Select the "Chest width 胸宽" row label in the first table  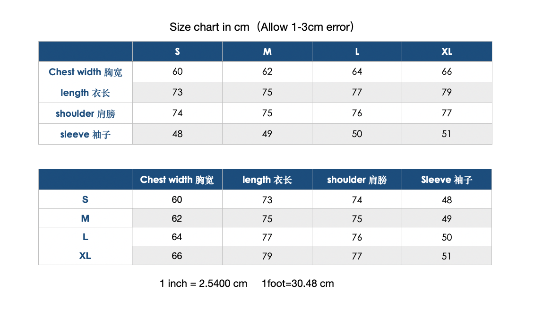(86, 72)
